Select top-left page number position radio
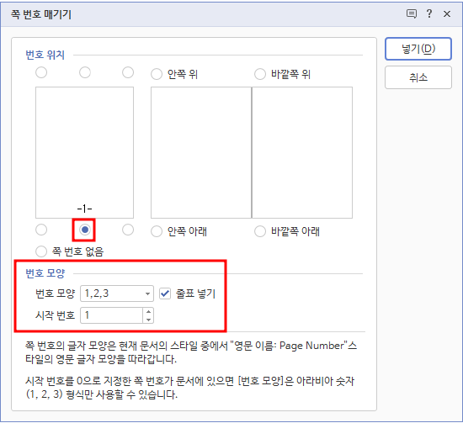 [41, 72]
